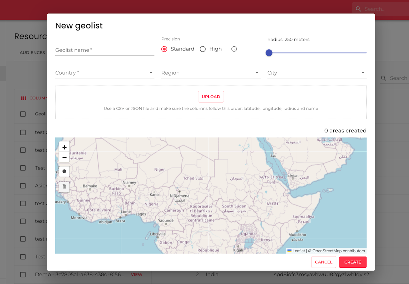Click the columns icon in table toolbar
This screenshot has height=284, width=409.
coord(24,98)
